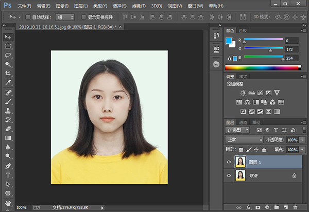Select the Crop tool
The image size is (309, 212).
[8, 73]
